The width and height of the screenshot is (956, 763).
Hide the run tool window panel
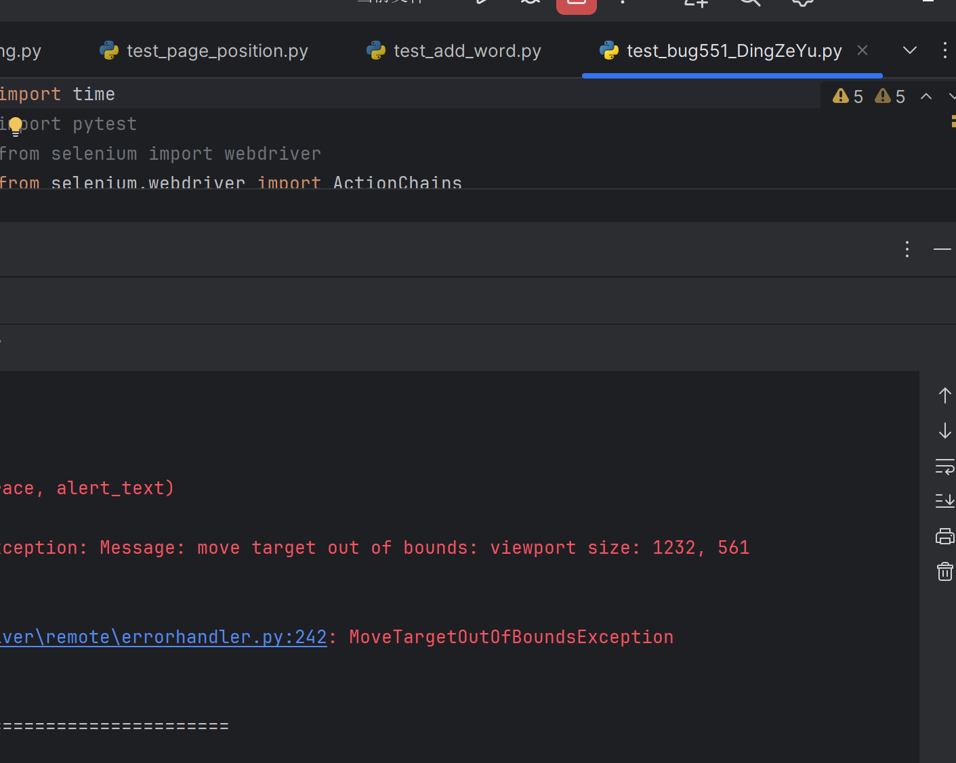pos(942,249)
